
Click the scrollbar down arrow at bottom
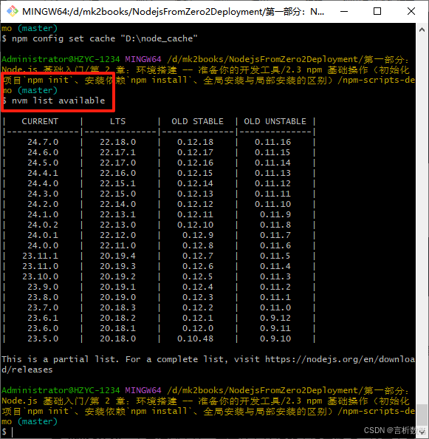pos(422,432)
